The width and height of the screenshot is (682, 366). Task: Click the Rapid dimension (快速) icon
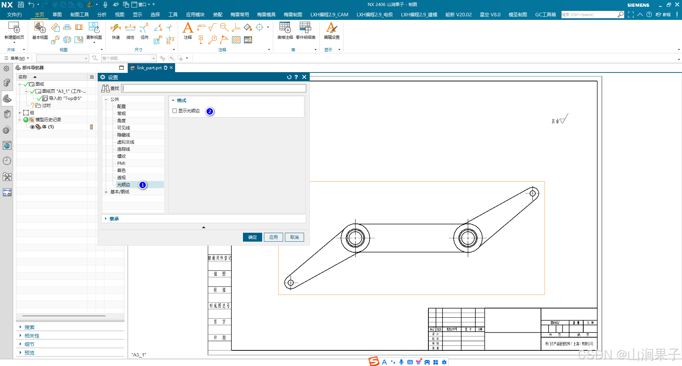[x=116, y=28]
